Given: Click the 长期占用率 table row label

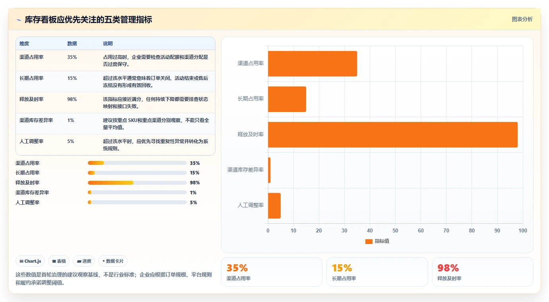Looking at the screenshot, I should (31, 78).
